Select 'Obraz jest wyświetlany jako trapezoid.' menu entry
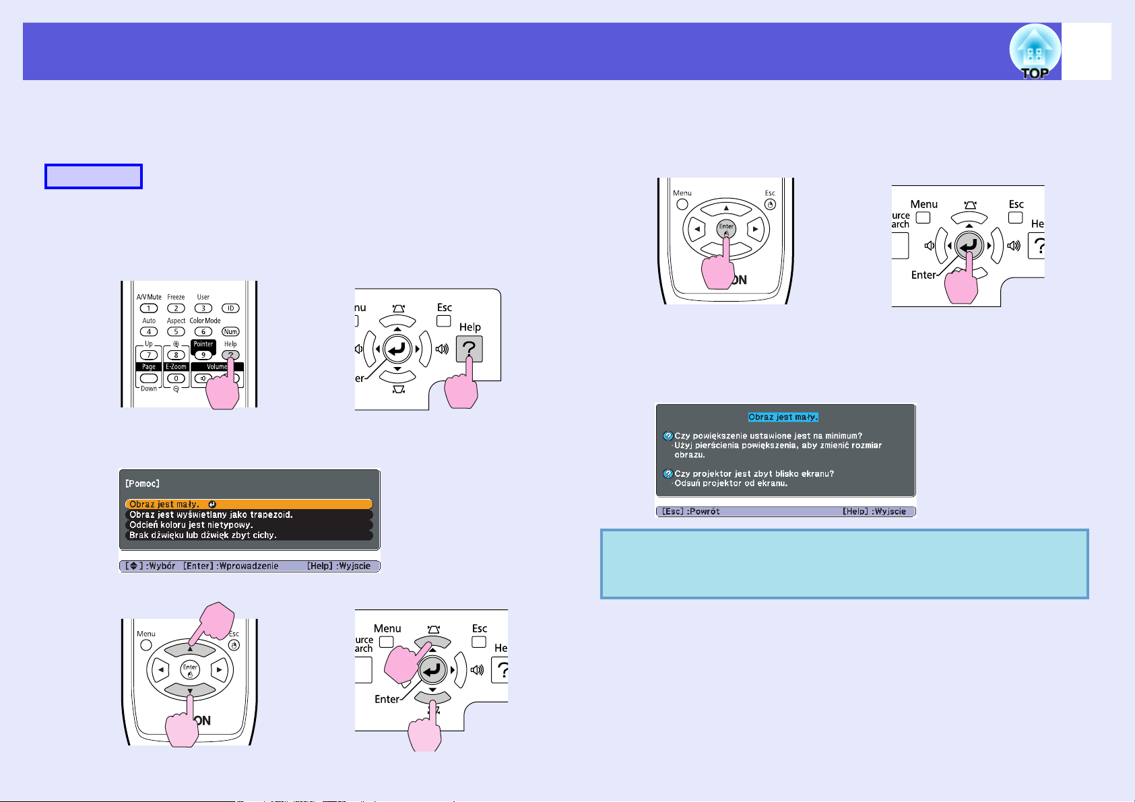The height and width of the screenshot is (802, 1135). [x=249, y=514]
